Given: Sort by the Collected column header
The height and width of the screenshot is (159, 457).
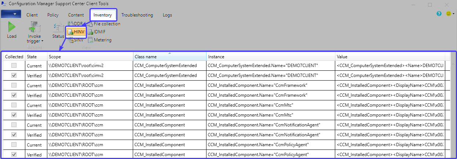Looking at the screenshot, I should click(14, 57).
